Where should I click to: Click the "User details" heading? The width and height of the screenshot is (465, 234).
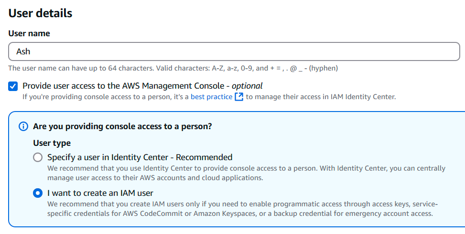(40, 13)
